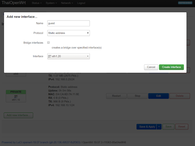Click the bridge description text under the checkbox
The height and width of the screenshot is (146, 195).
click(x=76, y=48)
